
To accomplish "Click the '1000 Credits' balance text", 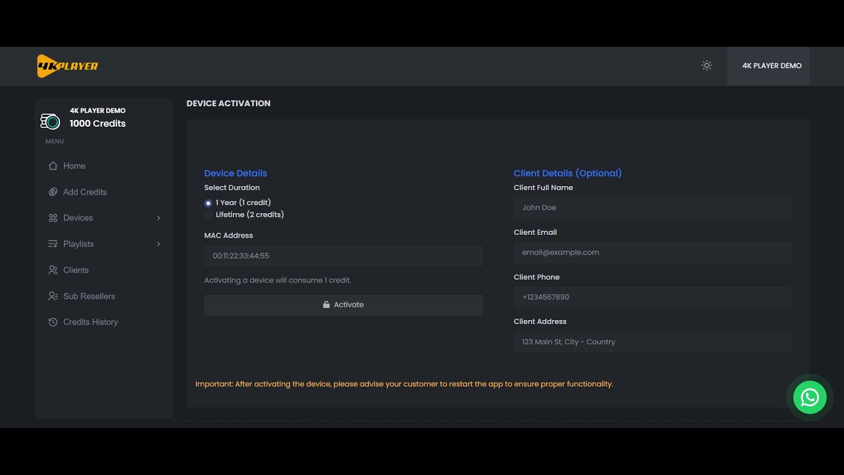I will (x=98, y=123).
